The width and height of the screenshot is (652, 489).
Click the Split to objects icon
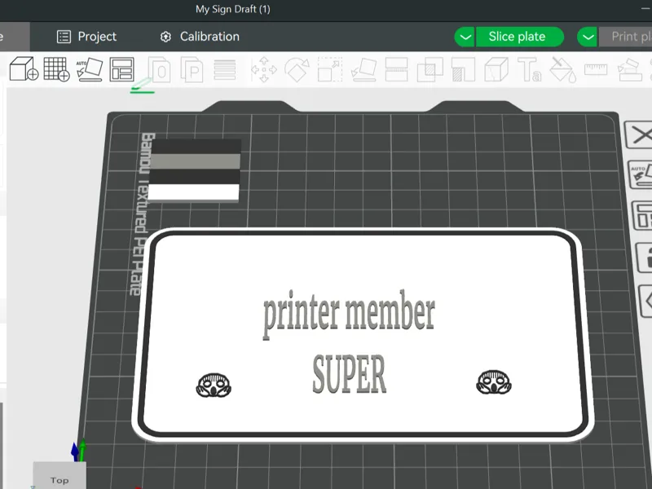coord(159,69)
